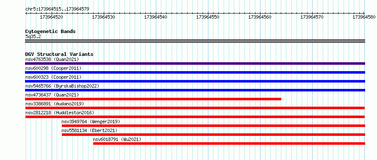This screenshot has width=377, height=160.
Task: Open nsv5581134 (Ebert2021) label
Action: [90, 130]
